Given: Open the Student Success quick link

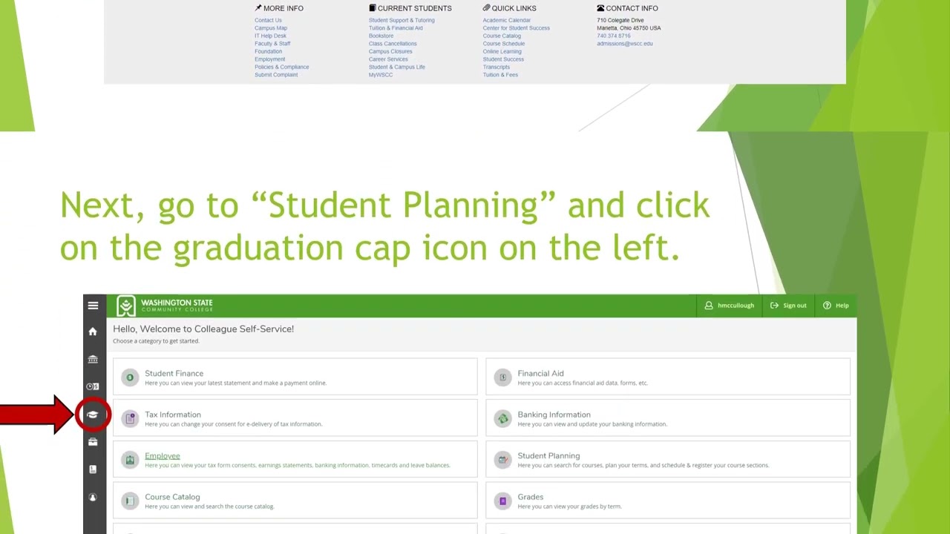Looking at the screenshot, I should (503, 59).
